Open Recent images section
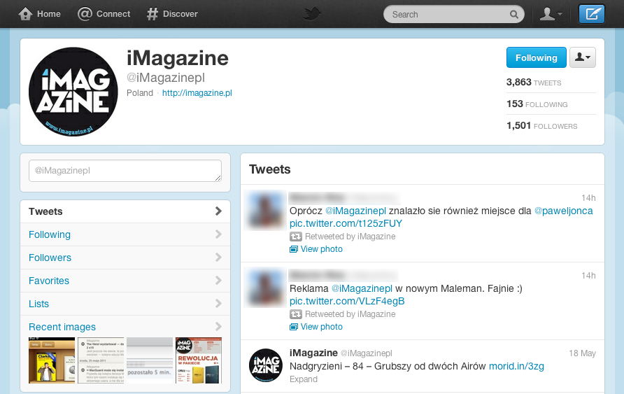The height and width of the screenshot is (394, 624). click(62, 327)
